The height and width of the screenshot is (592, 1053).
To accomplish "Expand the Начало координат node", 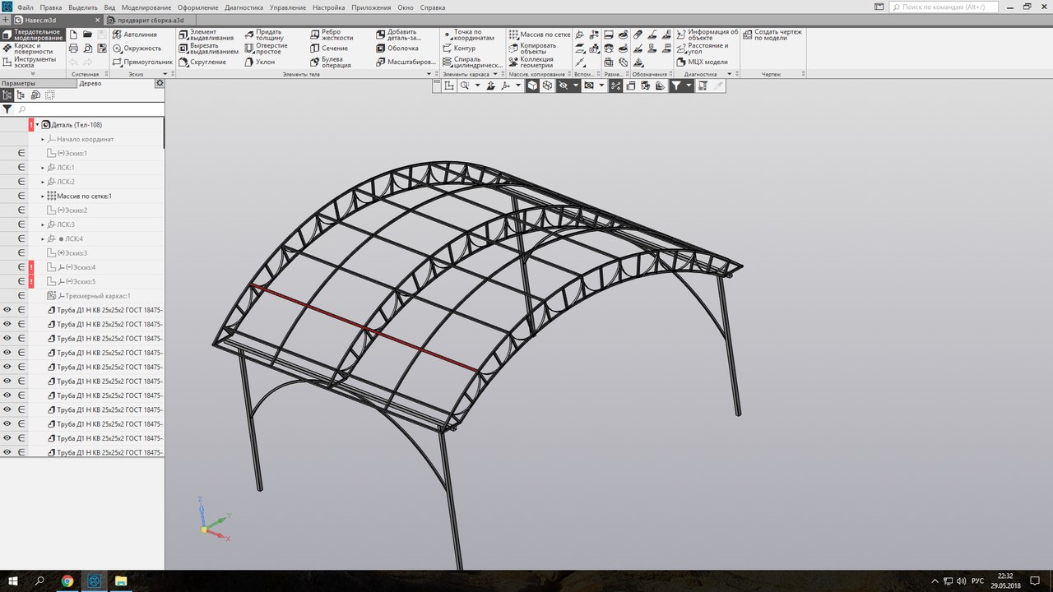I will point(43,139).
